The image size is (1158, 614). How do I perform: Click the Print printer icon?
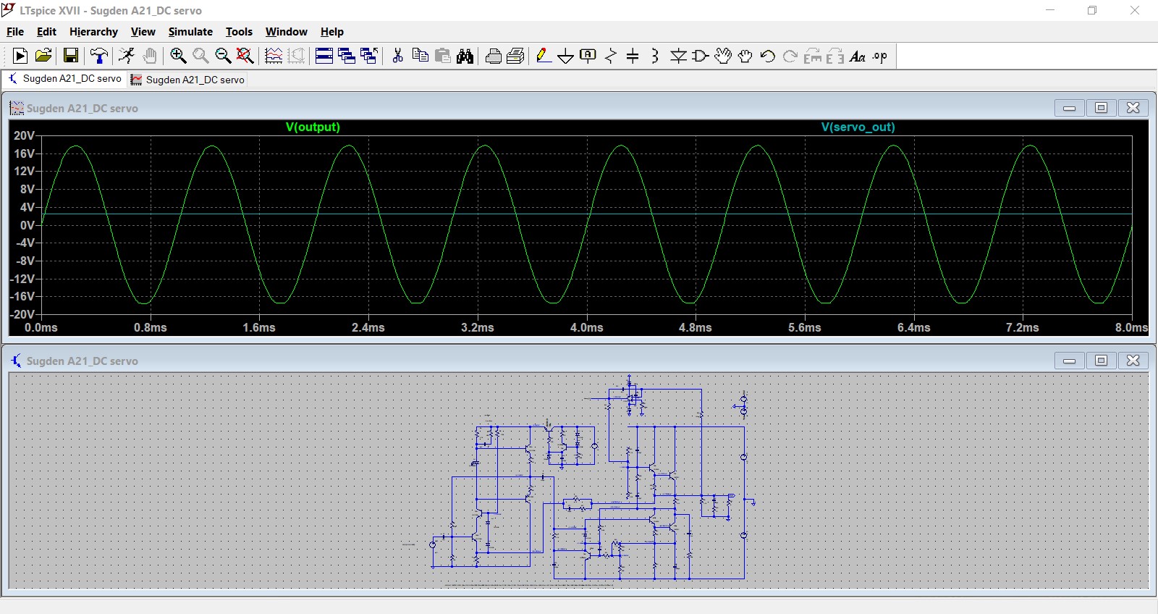point(494,56)
